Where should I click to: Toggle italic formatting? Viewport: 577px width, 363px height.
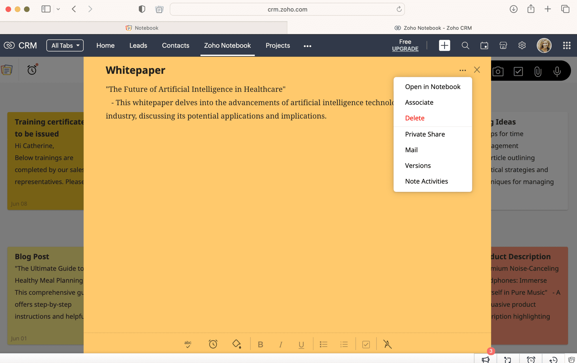(281, 344)
